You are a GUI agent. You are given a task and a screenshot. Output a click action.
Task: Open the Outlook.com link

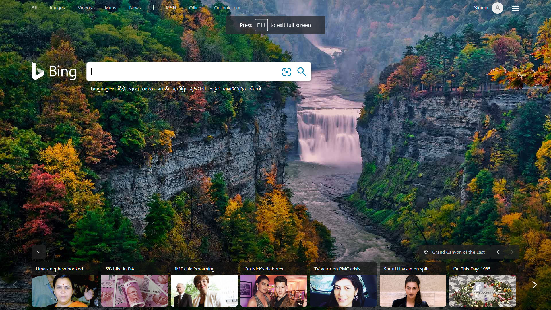pos(227,8)
